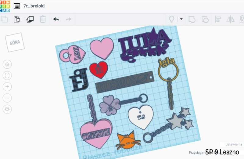244x159 pixels.
Task: Click the Copy tool in toolbar
Action: tap(4, 19)
